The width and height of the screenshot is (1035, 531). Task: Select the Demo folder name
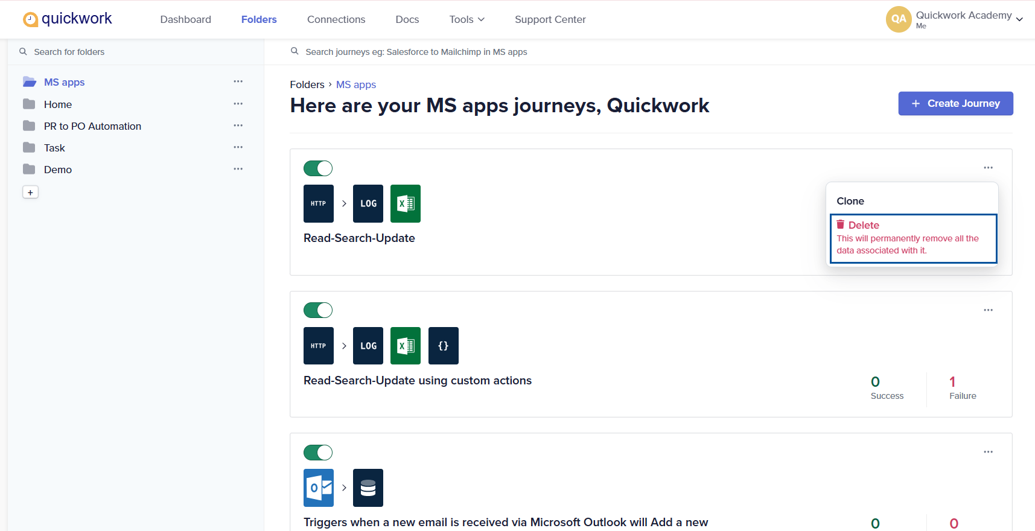58,170
